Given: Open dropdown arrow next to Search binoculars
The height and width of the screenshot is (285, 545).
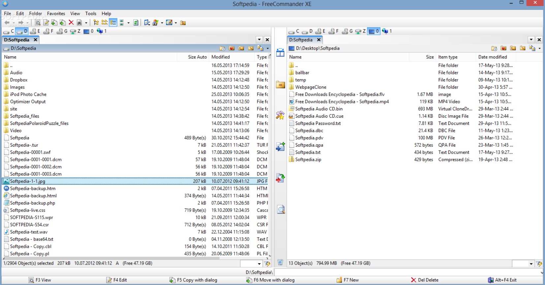Looking at the screenshot, I should pos(86,23).
